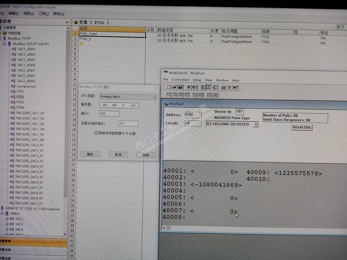Click the ModScan32 application title icon
The height and width of the screenshot is (260, 347).
[165, 72]
